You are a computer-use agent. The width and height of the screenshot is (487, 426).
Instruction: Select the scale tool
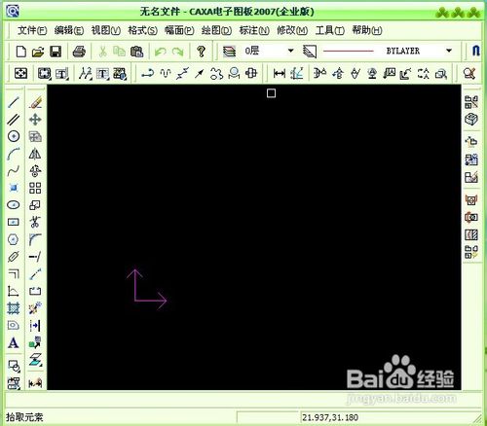click(x=35, y=205)
